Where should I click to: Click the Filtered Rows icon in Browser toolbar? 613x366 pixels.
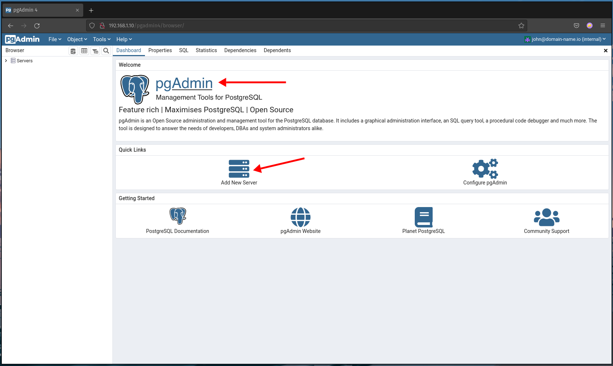pos(95,51)
